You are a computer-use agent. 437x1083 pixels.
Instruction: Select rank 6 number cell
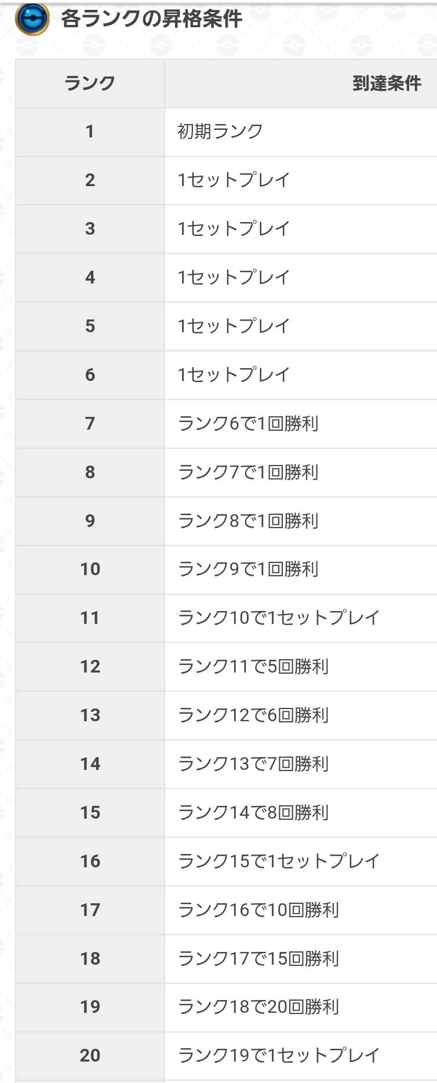coord(90,375)
